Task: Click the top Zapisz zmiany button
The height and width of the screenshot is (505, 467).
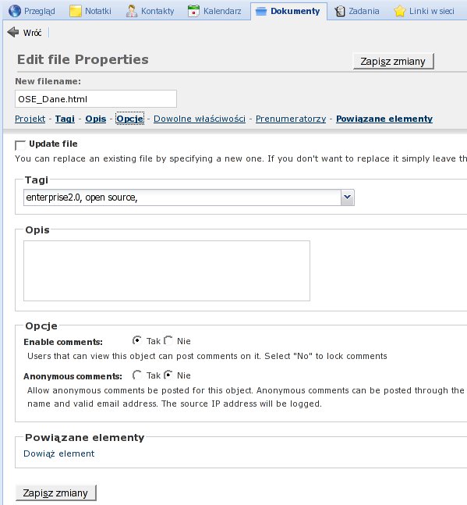Action: 394,61
